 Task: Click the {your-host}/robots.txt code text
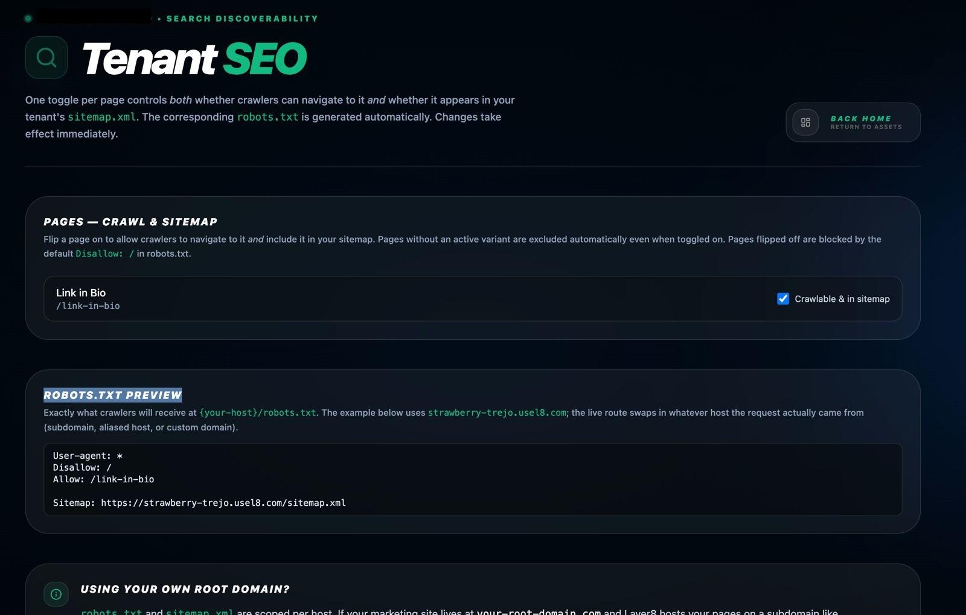tap(258, 413)
